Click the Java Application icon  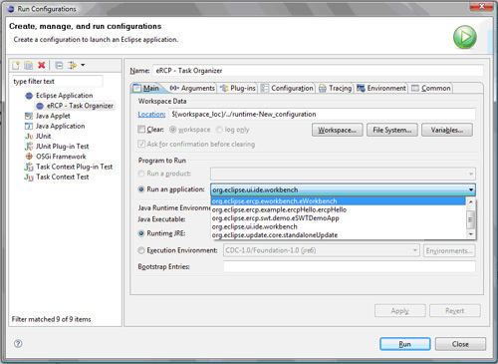click(29, 127)
